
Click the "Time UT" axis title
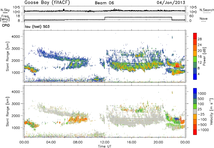pyautogui.click(x=105, y=146)
